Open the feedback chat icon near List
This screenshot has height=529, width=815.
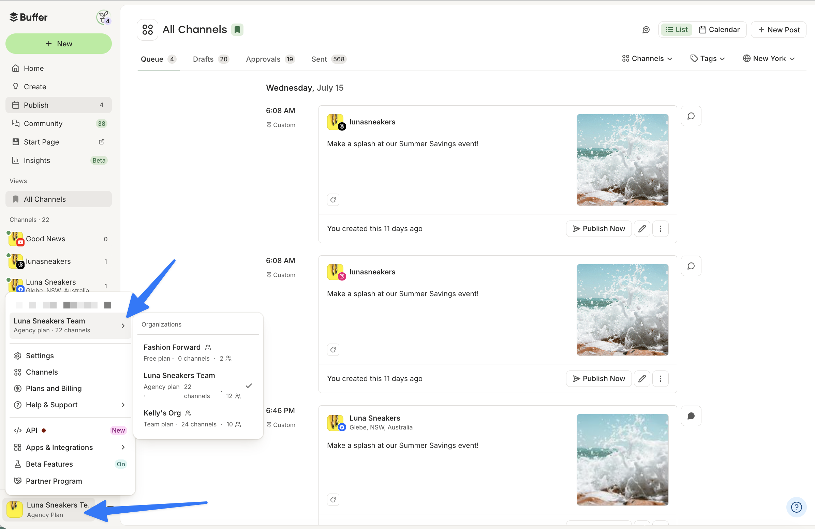pyautogui.click(x=646, y=30)
